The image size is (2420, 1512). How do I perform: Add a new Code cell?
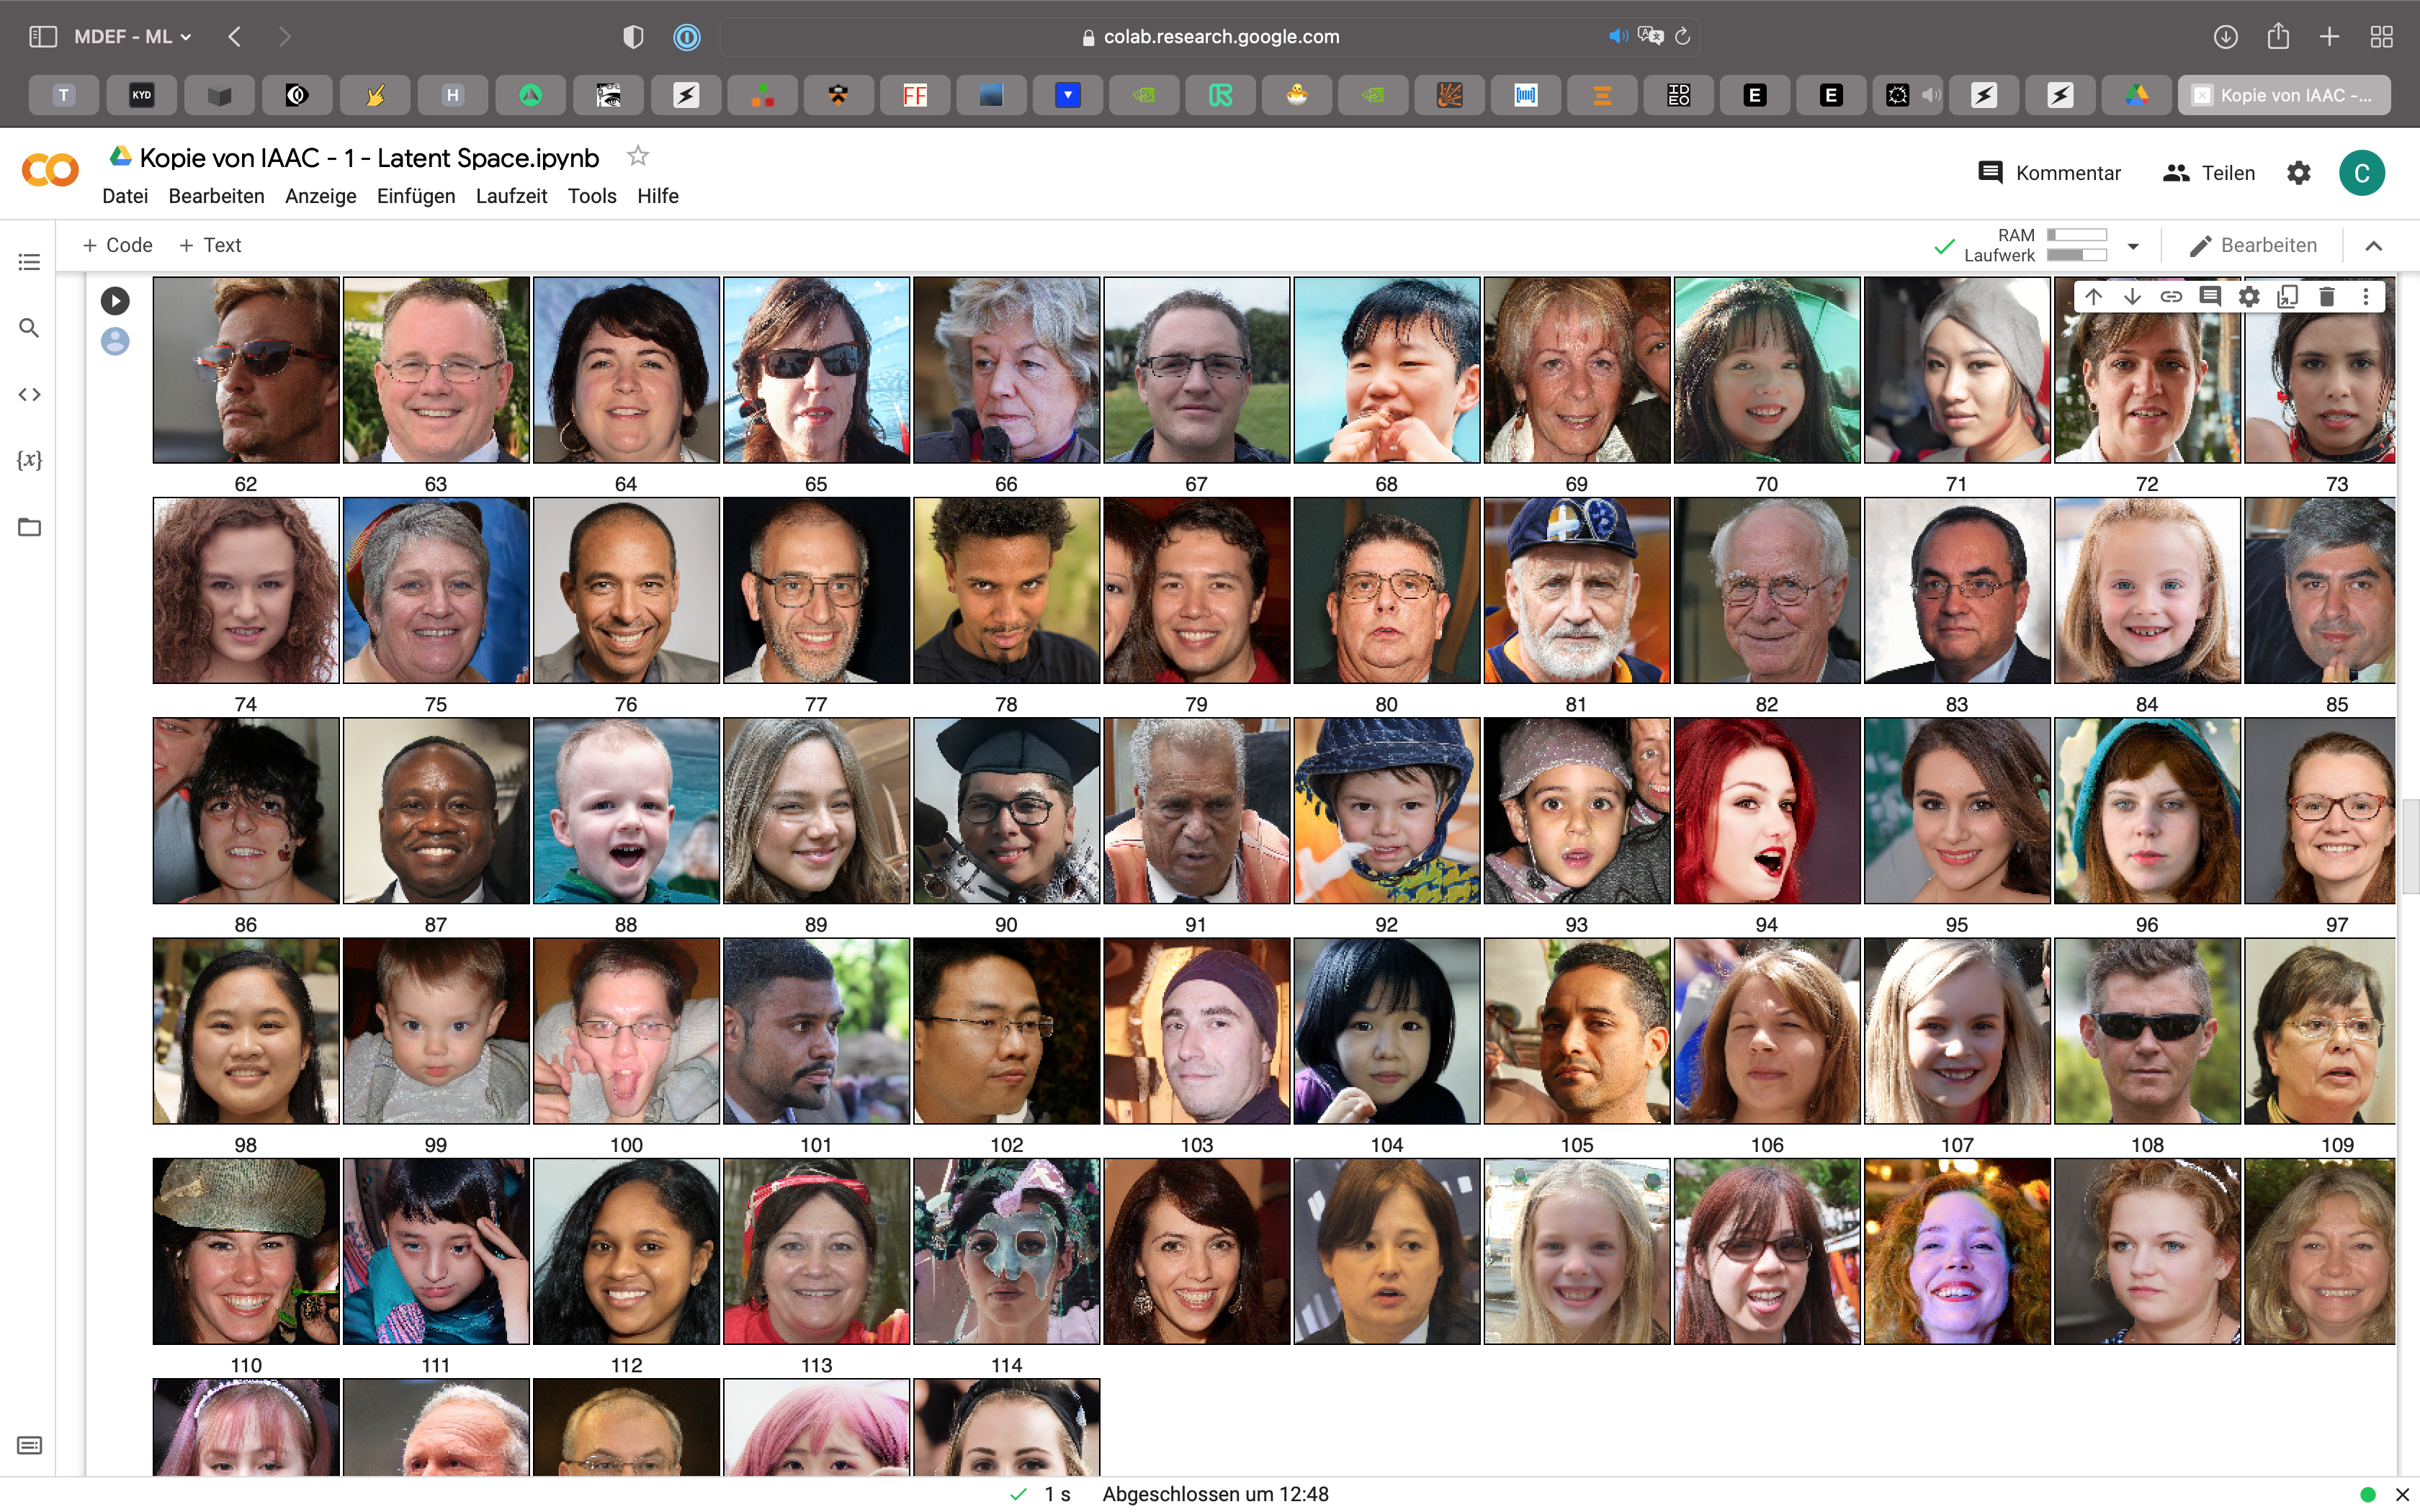(118, 245)
